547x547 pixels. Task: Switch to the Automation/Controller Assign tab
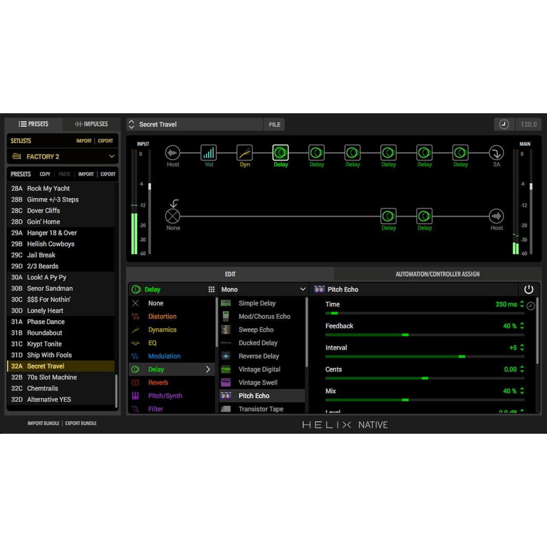pos(437,274)
